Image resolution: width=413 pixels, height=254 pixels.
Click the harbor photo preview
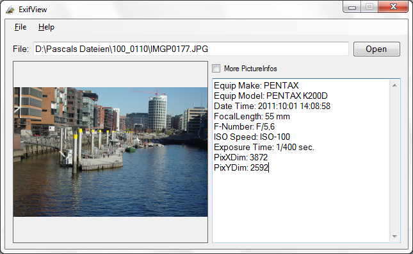coord(110,152)
